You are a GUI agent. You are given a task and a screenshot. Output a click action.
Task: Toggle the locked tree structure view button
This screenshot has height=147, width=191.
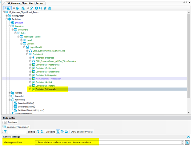point(7,8)
